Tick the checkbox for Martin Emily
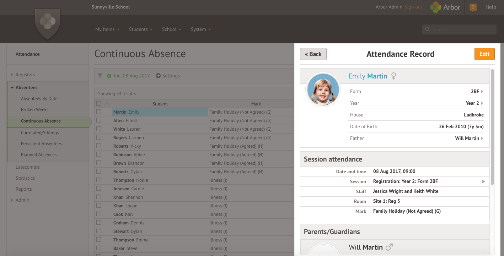Image resolution: width=504 pixels, height=256 pixels. (99, 112)
